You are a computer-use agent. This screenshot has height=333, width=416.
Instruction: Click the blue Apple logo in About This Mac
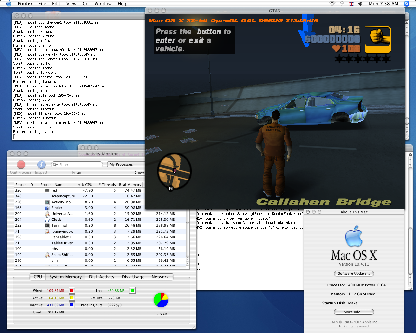(354, 236)
